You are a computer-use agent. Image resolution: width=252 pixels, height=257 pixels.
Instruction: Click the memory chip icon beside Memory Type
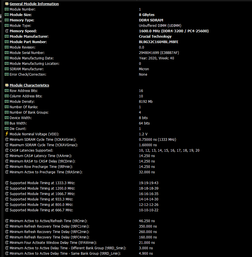point(7,20)
